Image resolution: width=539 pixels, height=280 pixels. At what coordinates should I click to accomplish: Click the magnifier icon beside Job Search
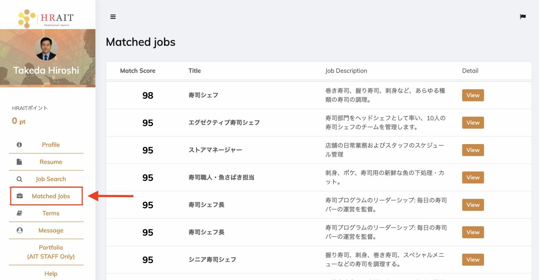pyautogui.click(x=19, y=179)
